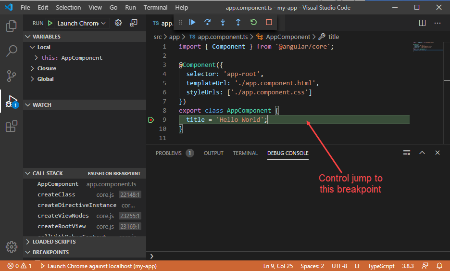Open the Go menu
The width and height of the screenshot is (450, 271).
(113, 8)
